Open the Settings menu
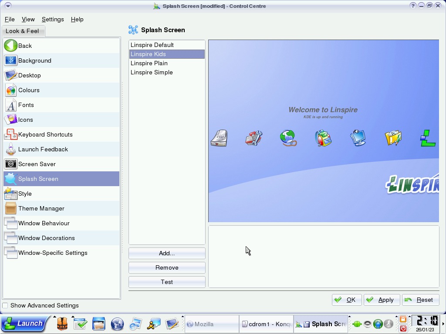 (x=53, y=19)
